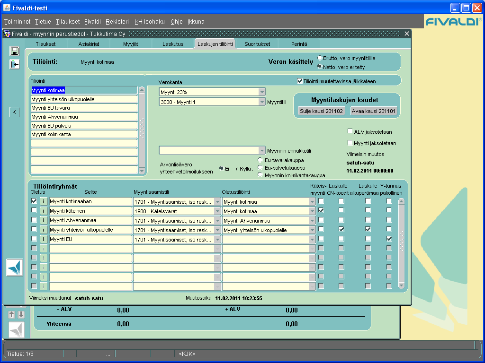This screenshot has width=485, height=363.
Task: Toggle Tiliöinti muutettavissa jälkikäteen checkbox
Action: tap(299, 81)
